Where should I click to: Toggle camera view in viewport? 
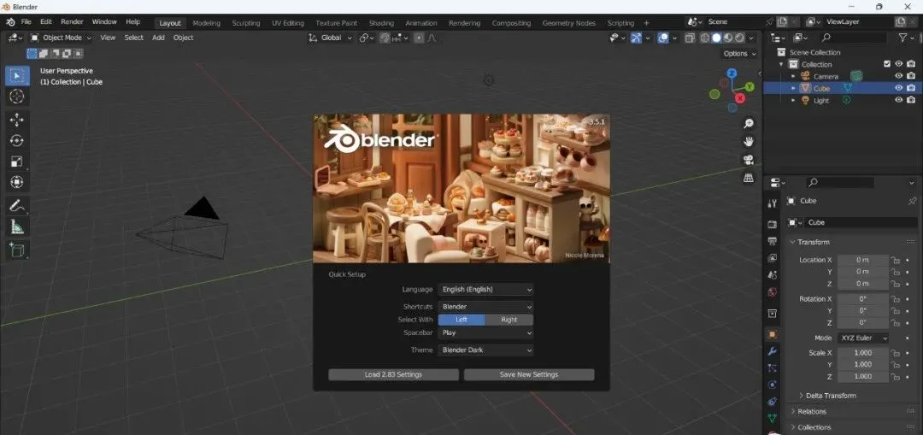[749, 160]
